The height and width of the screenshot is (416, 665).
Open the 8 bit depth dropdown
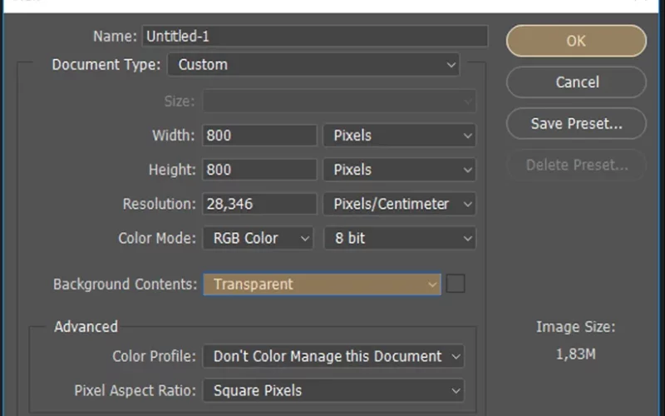(400, 238)
